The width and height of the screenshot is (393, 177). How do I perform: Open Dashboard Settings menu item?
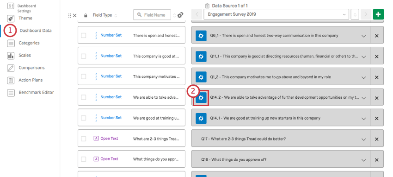pyautogui.click(x=26, y=8)
